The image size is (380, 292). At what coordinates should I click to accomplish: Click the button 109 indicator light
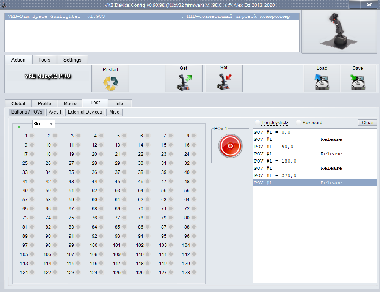click(124, 254)
